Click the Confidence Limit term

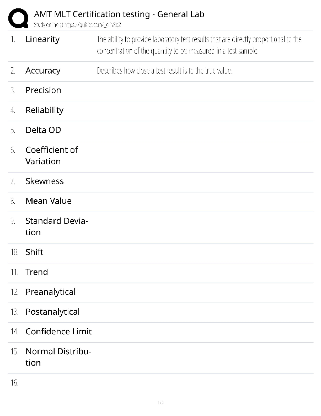(x=58, y=331)
